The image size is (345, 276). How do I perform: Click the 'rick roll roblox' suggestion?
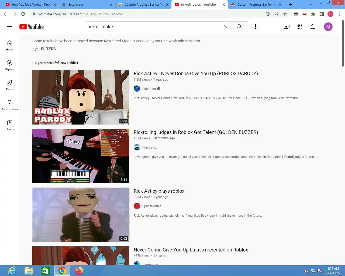coord(66,63)
